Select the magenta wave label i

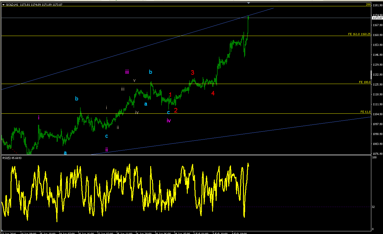coord(39,117)
